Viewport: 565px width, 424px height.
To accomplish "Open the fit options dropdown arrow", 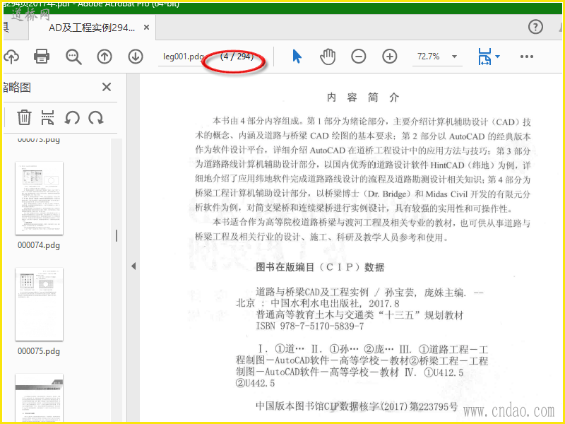I will 498,57.
